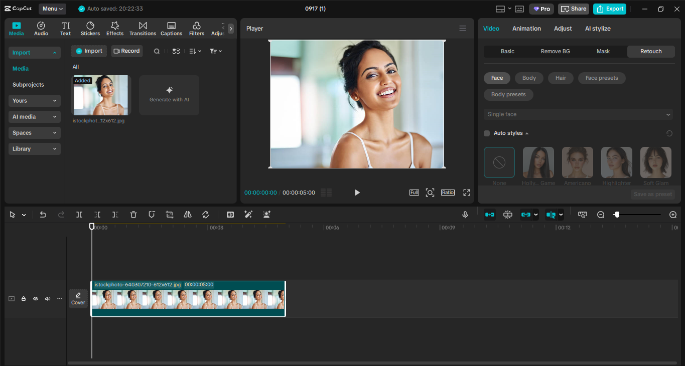Open the Crop tool
Viewport: 685px width, 366px height.
coord(169,214)
